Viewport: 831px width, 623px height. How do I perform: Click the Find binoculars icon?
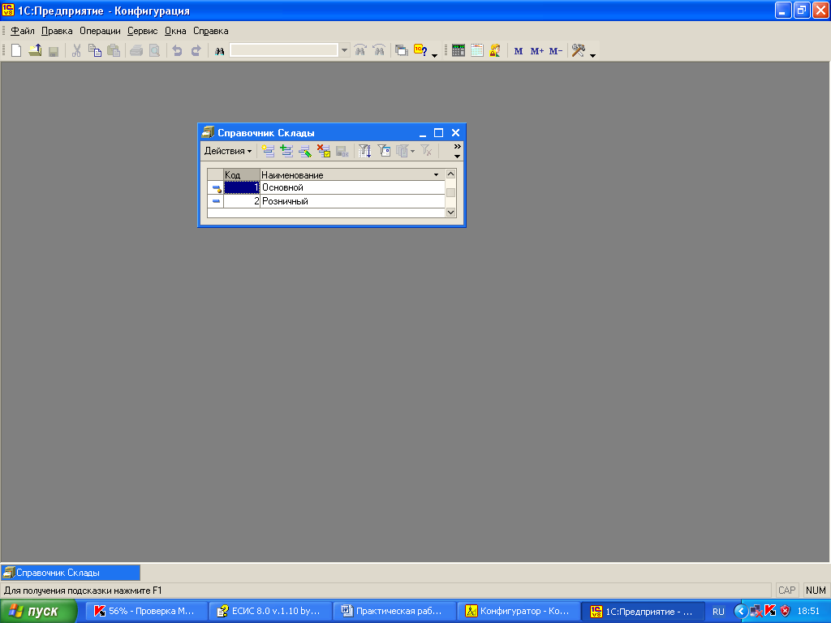click(x=219, y=51)
